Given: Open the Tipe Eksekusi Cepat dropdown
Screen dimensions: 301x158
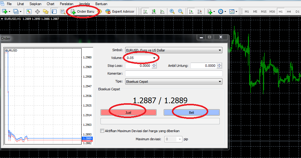Looking at the screenshot, I should pos(174,81).
